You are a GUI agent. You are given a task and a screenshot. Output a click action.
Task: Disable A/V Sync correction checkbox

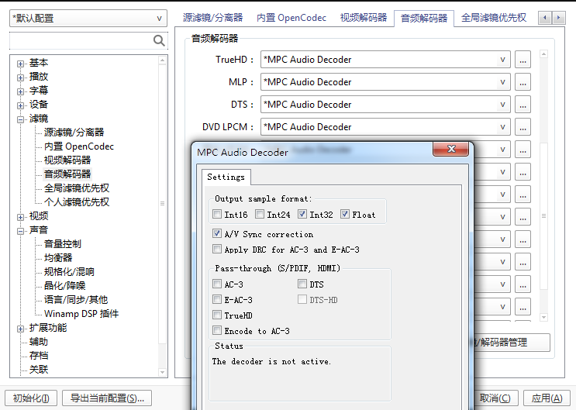click(217, 233)
